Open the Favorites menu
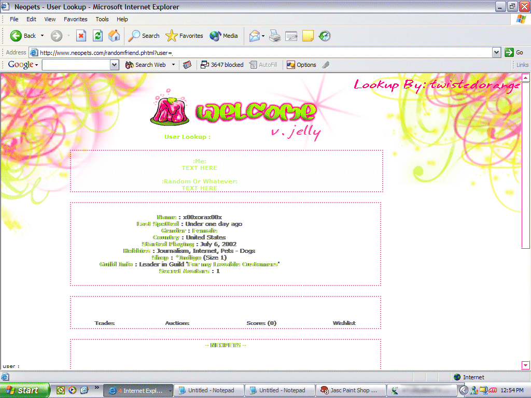 point(76,19)
